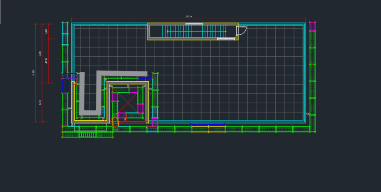Pick the magenta column block at top-right corner
The image size is (381, 192).
pyautogui.click(x=312, y=26)
